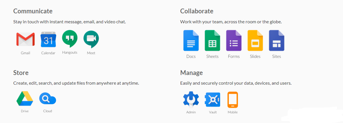Open the Sites icon
The width and height of the screenshot is (343, 123).
[x=277, y=41]
